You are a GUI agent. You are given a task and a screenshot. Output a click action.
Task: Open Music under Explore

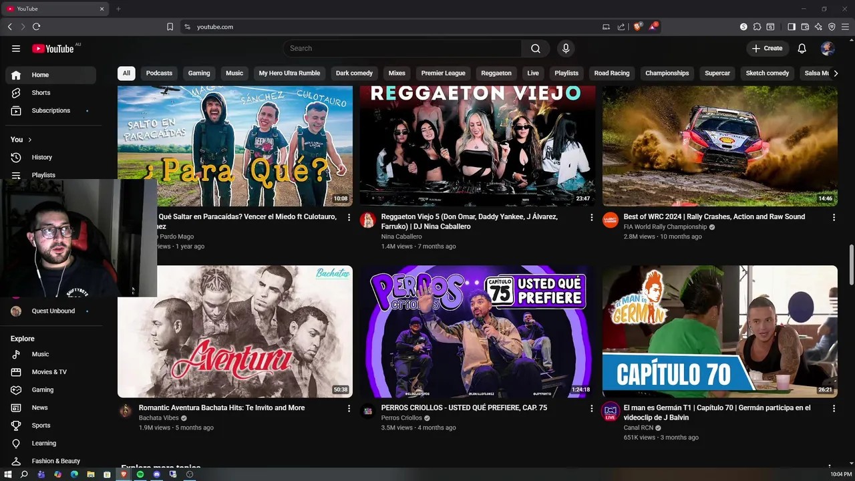tap(51, 354)
